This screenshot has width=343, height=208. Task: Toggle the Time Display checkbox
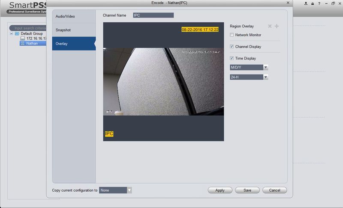click(232, 58)
